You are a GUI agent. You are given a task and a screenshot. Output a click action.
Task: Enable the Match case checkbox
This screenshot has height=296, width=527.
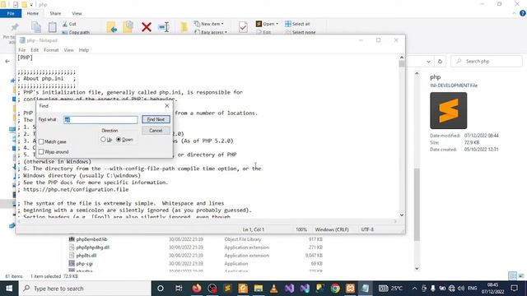tap(41, 141)
